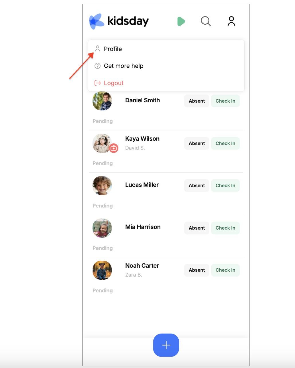Choose Get more help menu entry
Viewport: 295px width, 368px height.
[166, 66]
